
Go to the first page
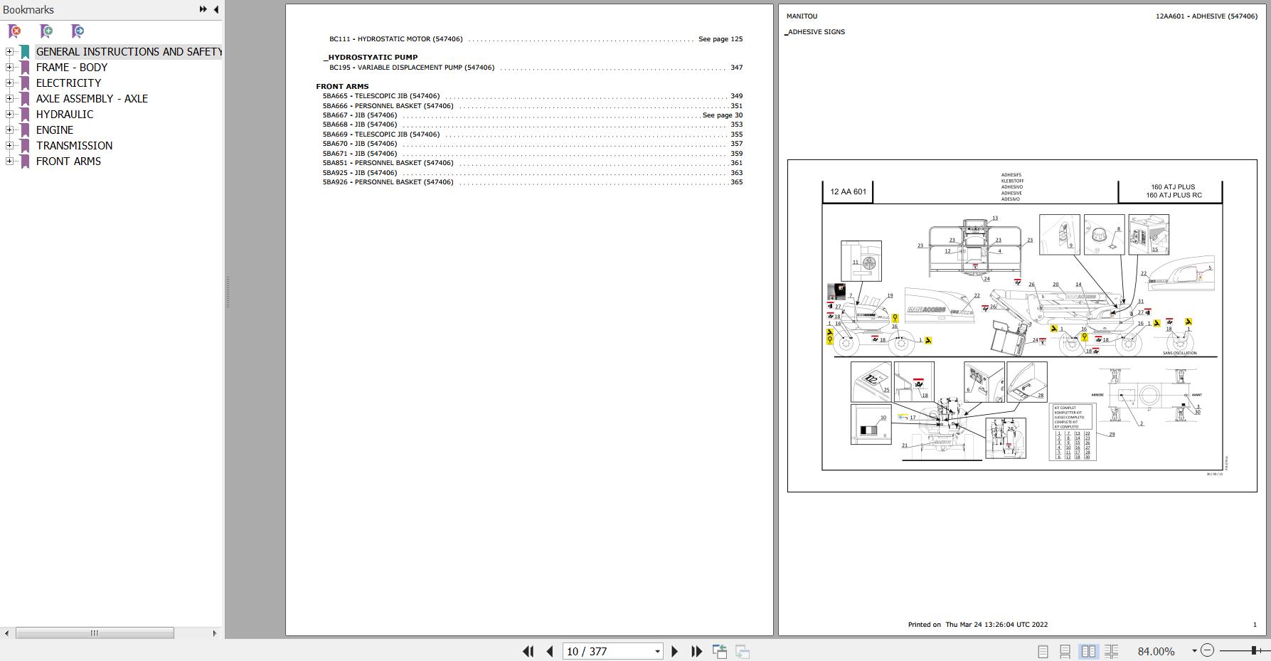(528, 651)
